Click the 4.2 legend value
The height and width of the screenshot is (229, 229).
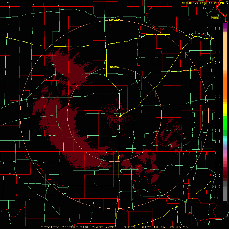pos(218,108)
